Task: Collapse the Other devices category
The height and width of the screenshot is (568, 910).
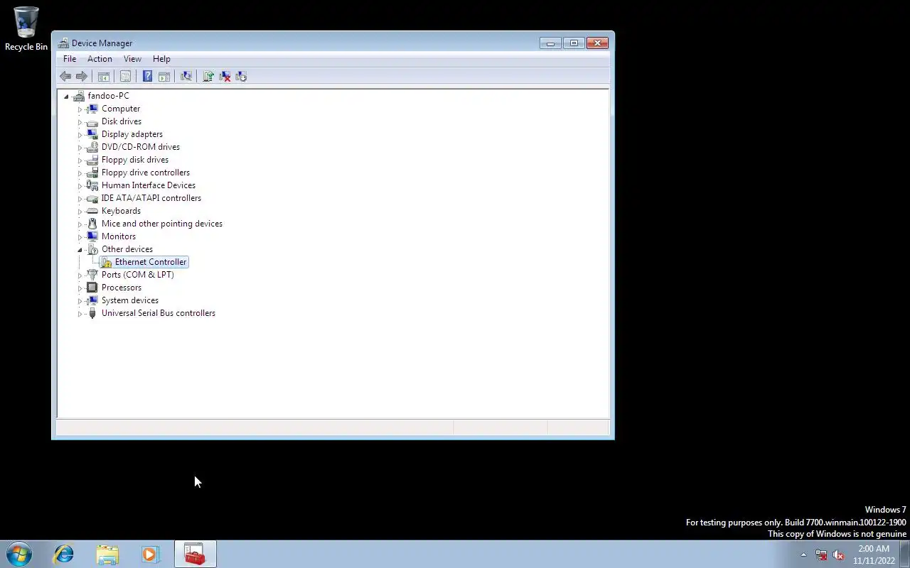Action: 80,250
